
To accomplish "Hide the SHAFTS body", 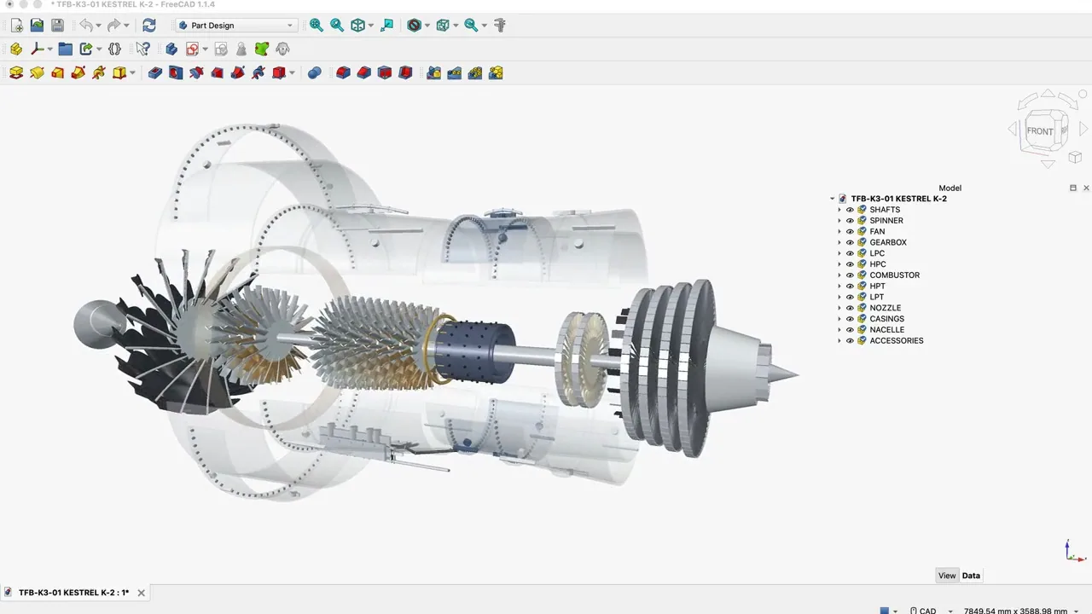I will (850, 210).
